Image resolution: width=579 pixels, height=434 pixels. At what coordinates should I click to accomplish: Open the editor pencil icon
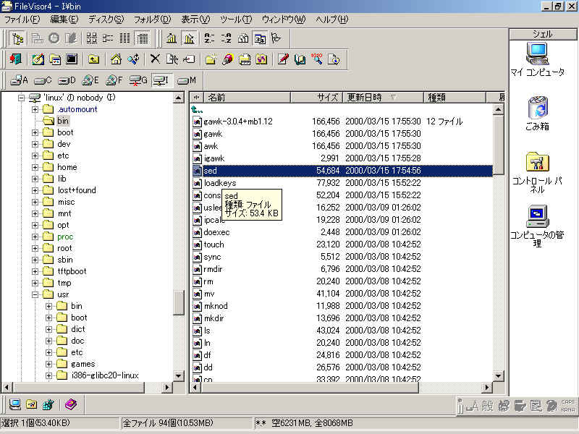pos(283,59)
